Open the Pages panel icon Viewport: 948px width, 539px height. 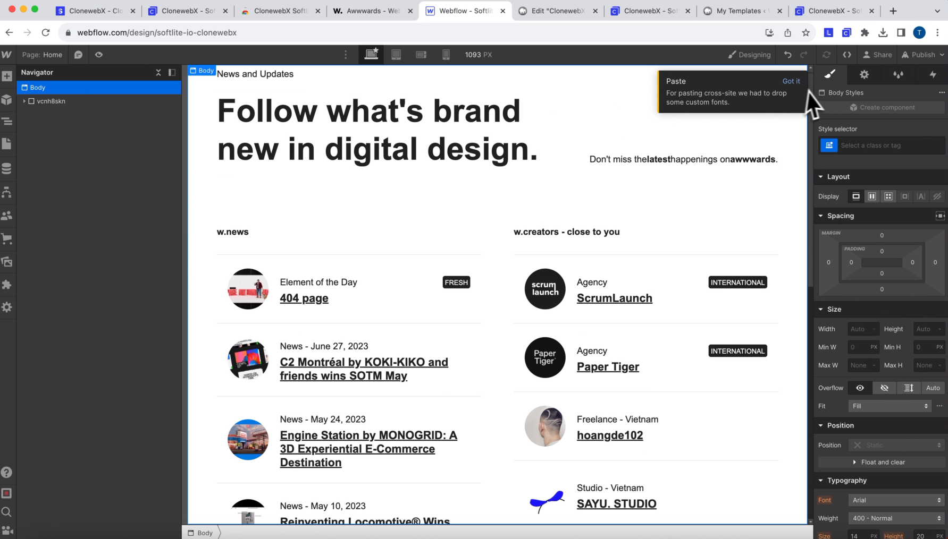7,144
